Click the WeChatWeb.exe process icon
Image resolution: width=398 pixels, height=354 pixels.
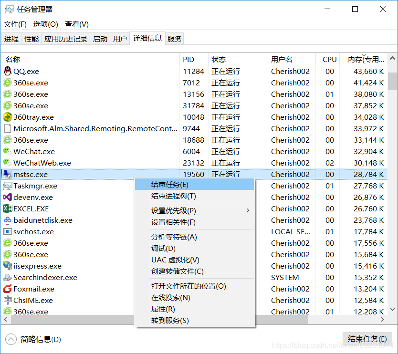pos(7,163)
